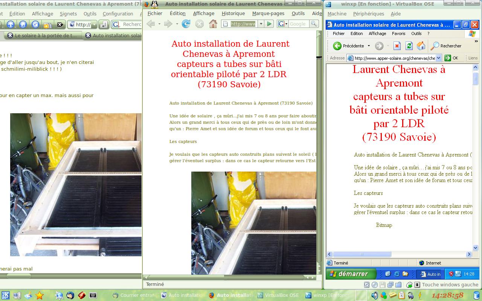The width and height of the screenshot is (482, 301).
Task: Open Internet Explorer home page icon
Action: 421,46
